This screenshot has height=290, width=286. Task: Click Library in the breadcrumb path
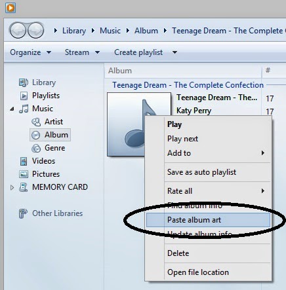click(74, 31)
